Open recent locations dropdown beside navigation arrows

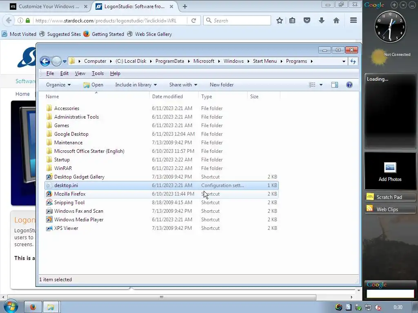[x=64, y=62]
